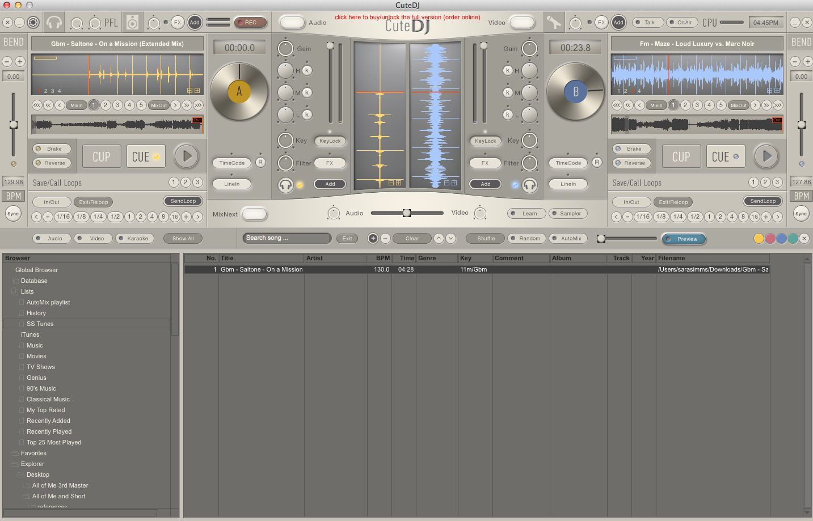This screenshot has height=521, width=813.
Task: Open the History list
Action: tap(36, 313)
